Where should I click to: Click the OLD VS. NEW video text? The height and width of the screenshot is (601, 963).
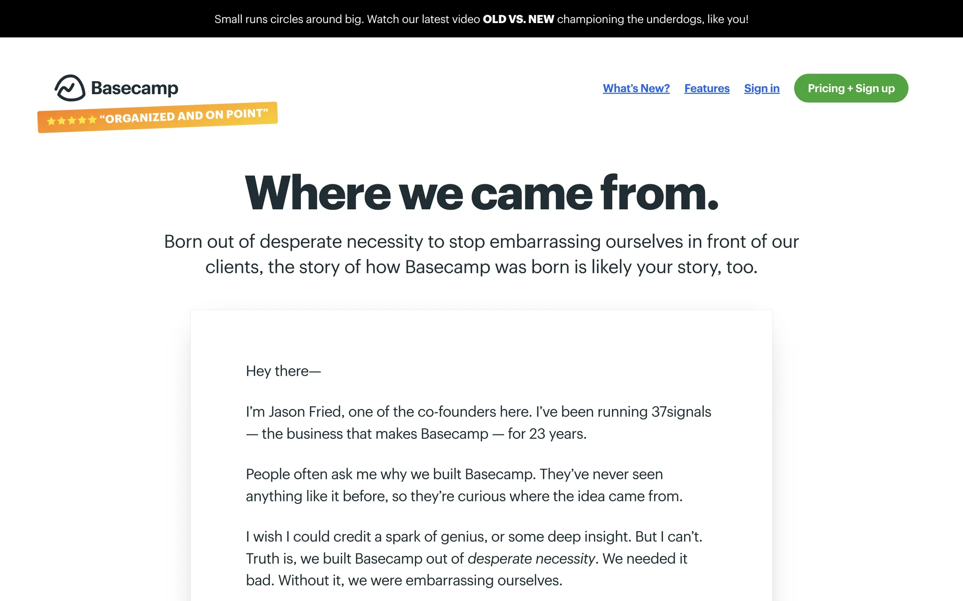pyautogui.click(x=518, y=19)
